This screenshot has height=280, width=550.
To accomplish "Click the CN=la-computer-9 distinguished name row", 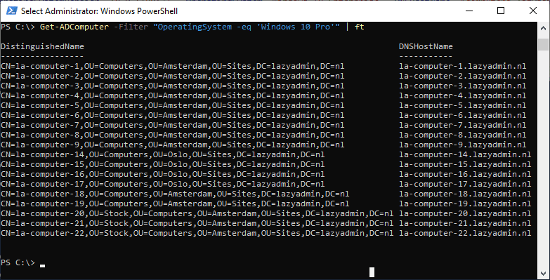I will (173, 145).
